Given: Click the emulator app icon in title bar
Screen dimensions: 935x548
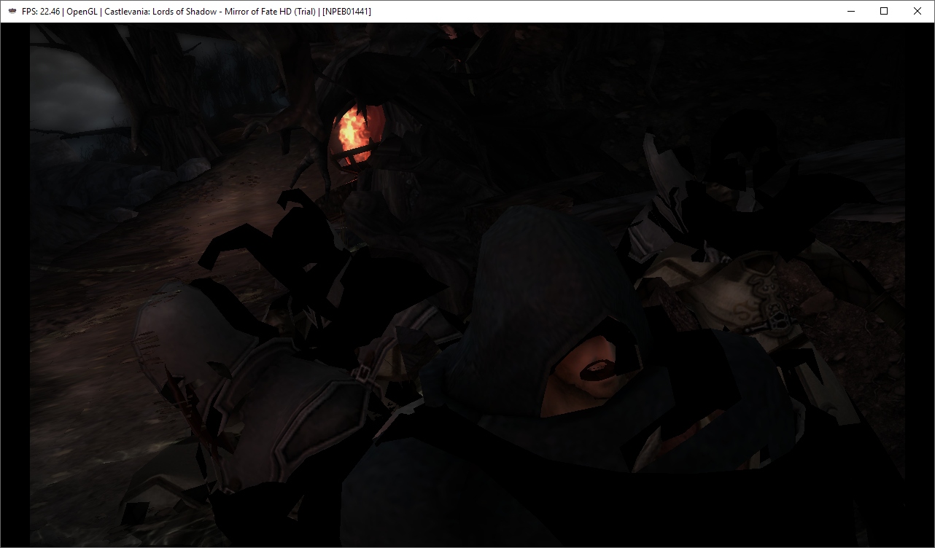Looking at the screenshot, I should pyautogui.click(x=12, y=12).
